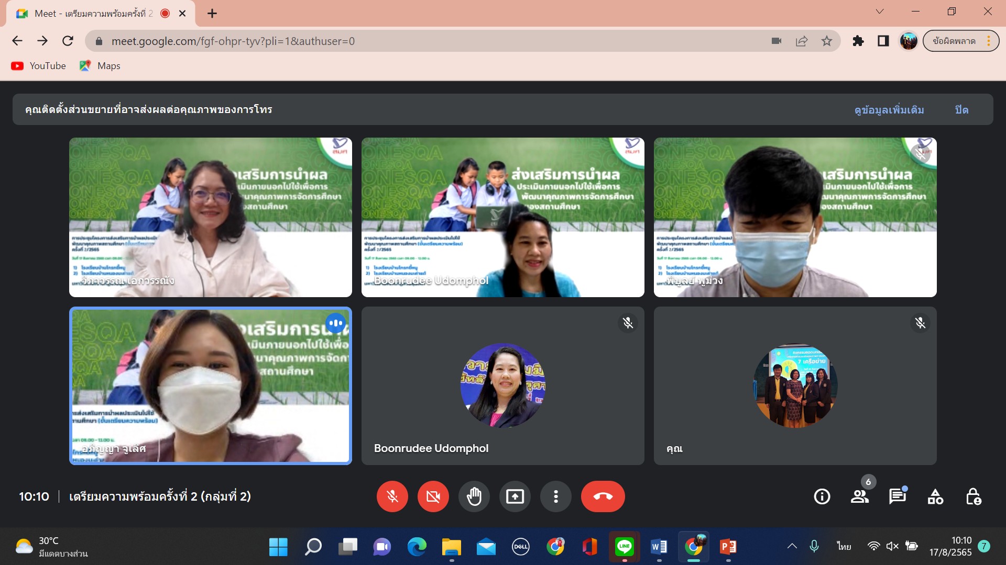This screenshot has height=565, width=1006.
Task: Raise hand in the meeting
Action: [x=474, y=496]
